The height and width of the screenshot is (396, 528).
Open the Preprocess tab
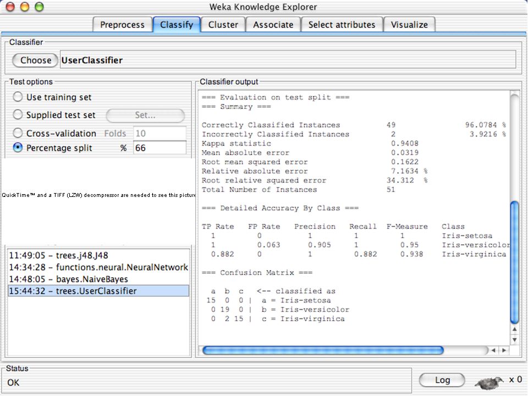[122, 25]
